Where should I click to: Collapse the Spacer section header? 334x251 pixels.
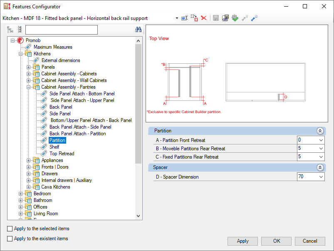point(320,167)
